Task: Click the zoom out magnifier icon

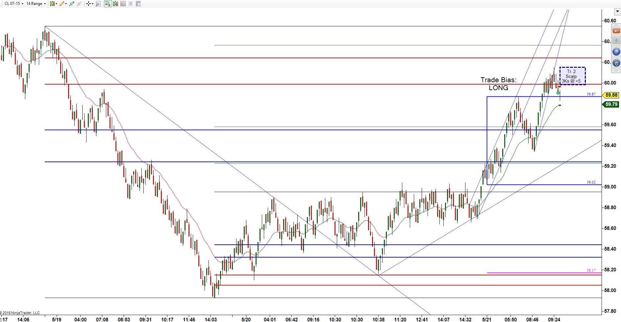Action: (79, 4)
